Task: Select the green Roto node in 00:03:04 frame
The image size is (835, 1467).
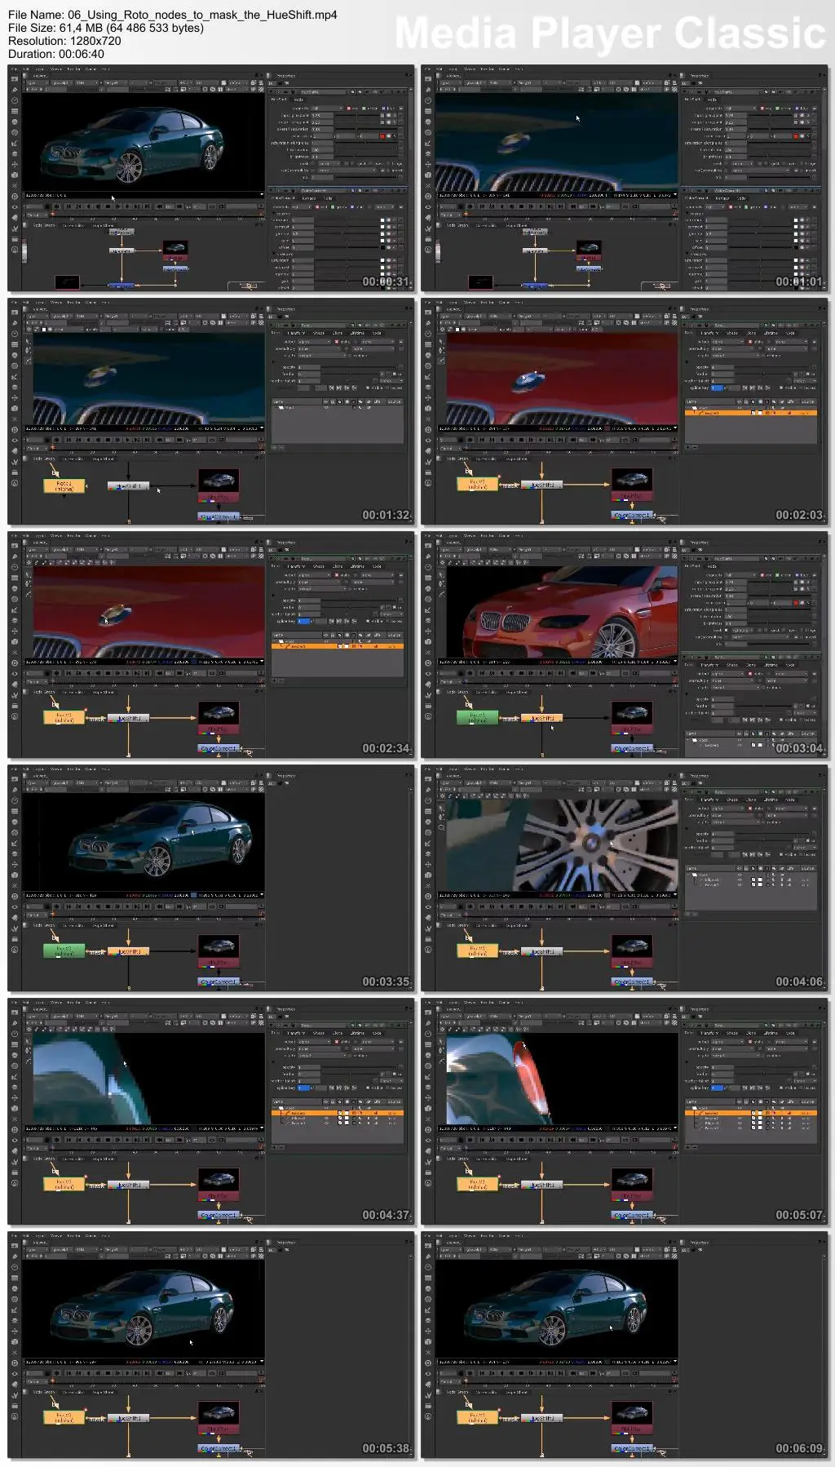Action: 477,718
